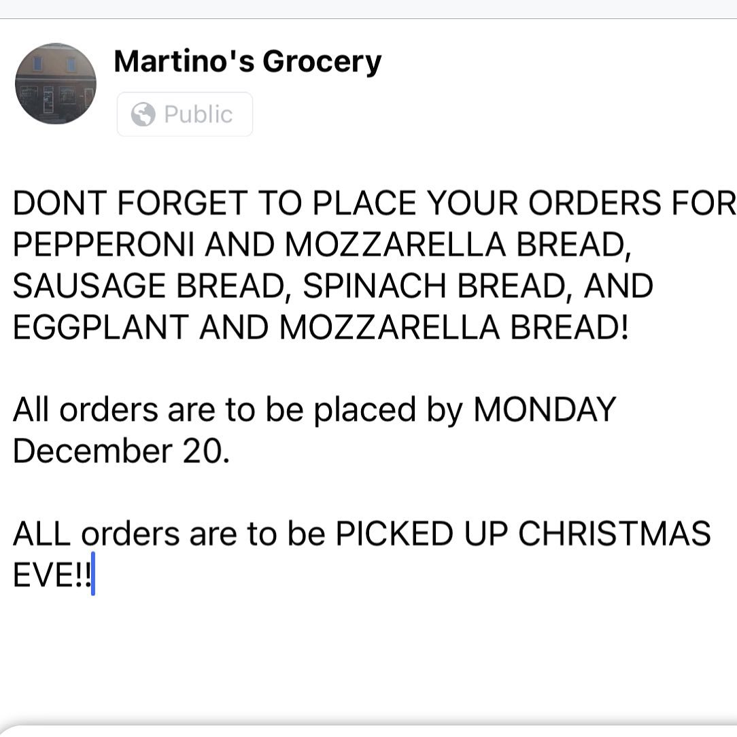Click the PICKED UP text
737x737 pixels.
tap(422, 534)
